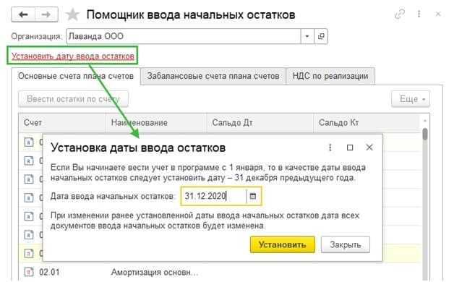The height and width of the screenshot is (282, 454).
Task: Expand the Организация dropdown list
Action: tap(307, 36)
